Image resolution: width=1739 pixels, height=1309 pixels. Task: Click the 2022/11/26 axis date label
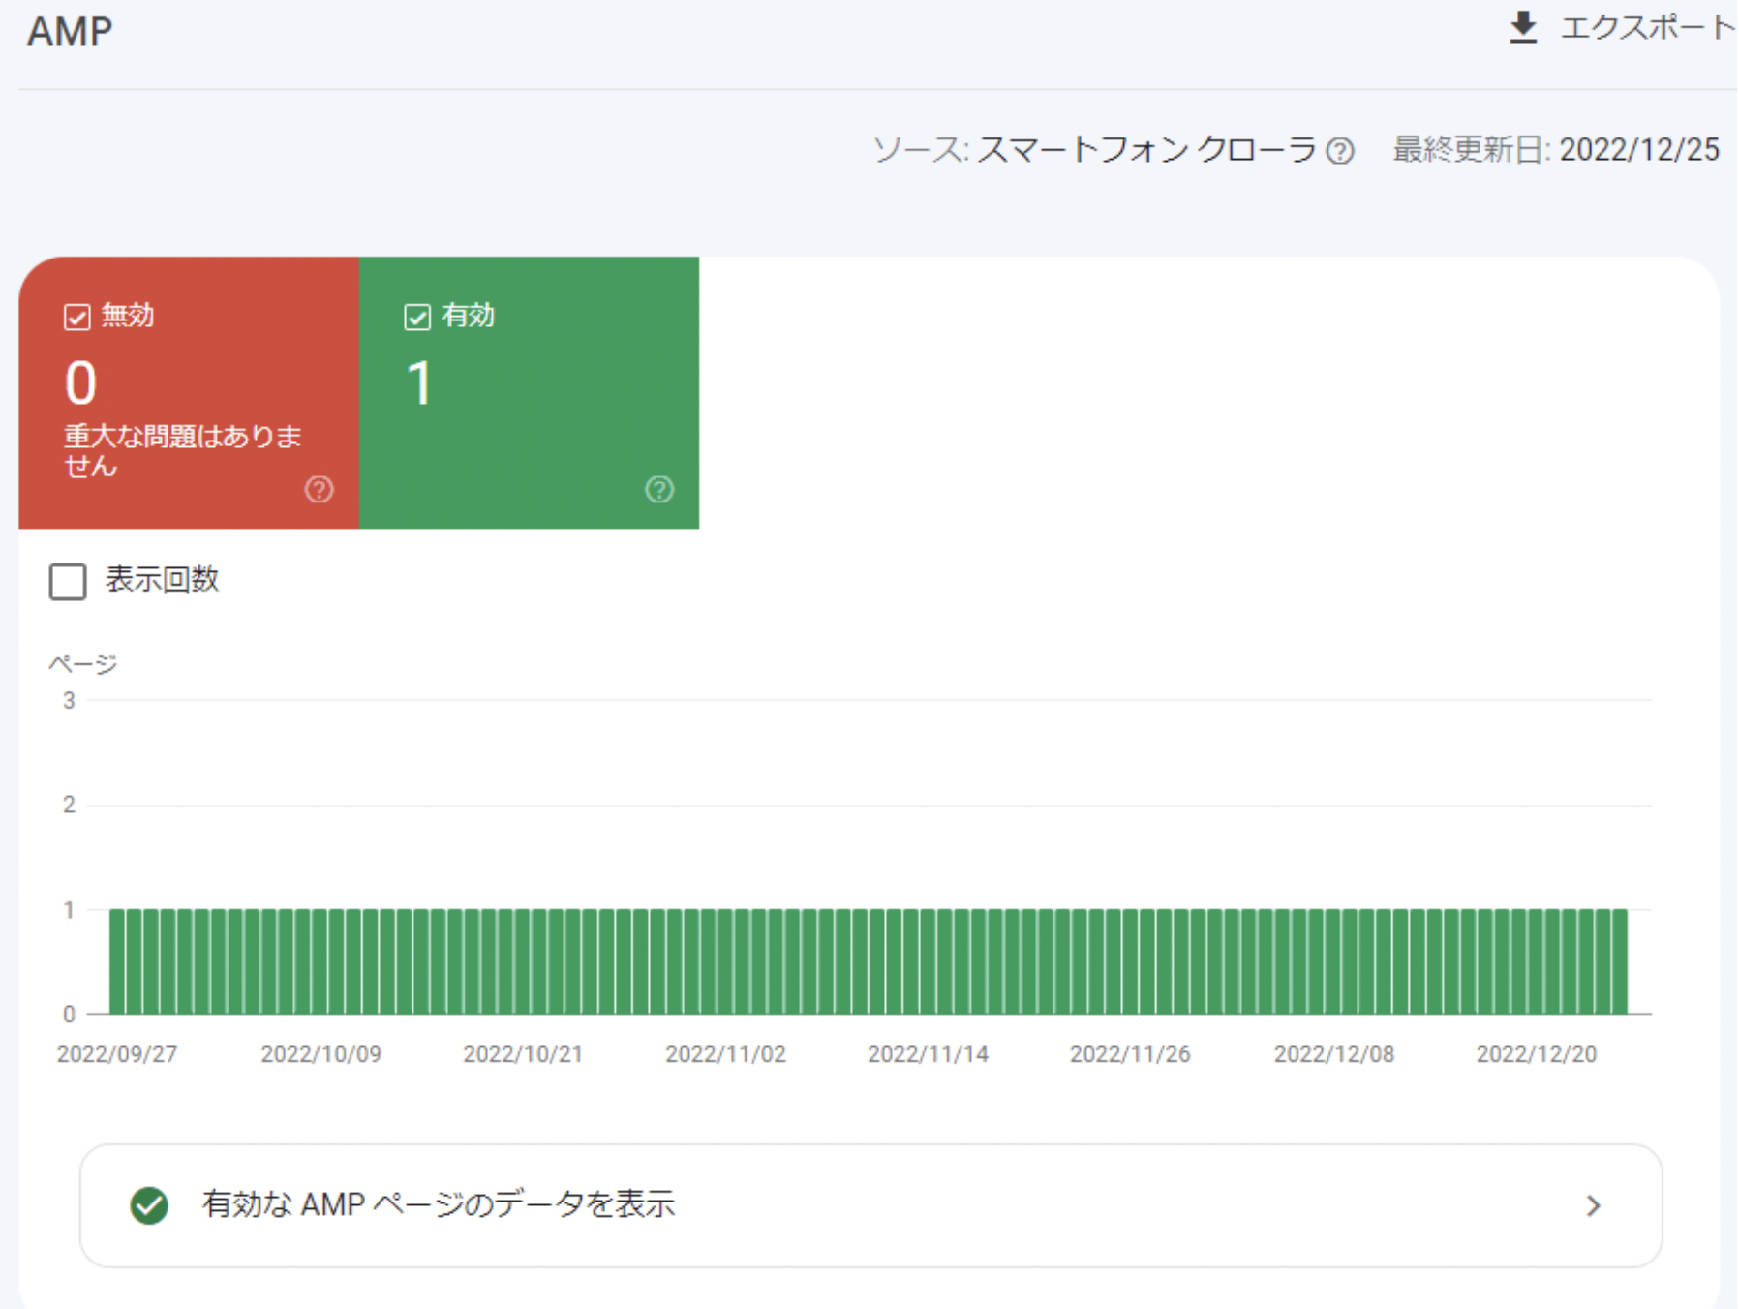[1130, 1054]
